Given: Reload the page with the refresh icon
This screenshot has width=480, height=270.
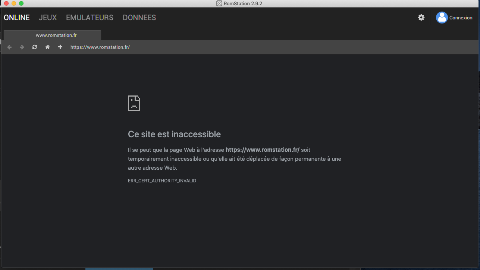Looking at the screenshot, I should click(x=35, y=47).
